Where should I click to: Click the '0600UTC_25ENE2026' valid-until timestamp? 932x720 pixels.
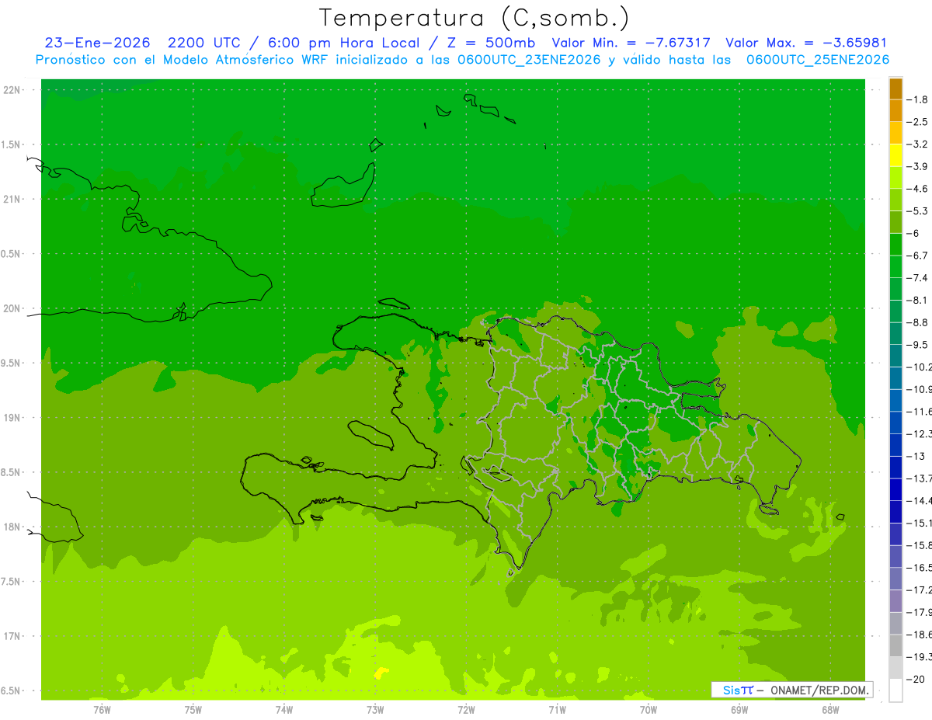pyautogui.click(x=818, y=60)
